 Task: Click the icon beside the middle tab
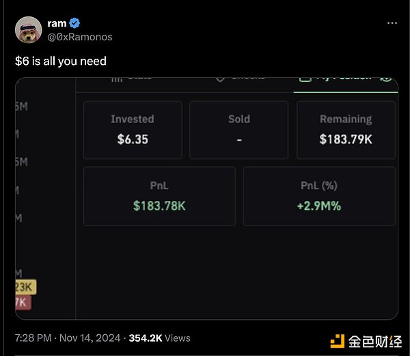click(x=220, y=78)
